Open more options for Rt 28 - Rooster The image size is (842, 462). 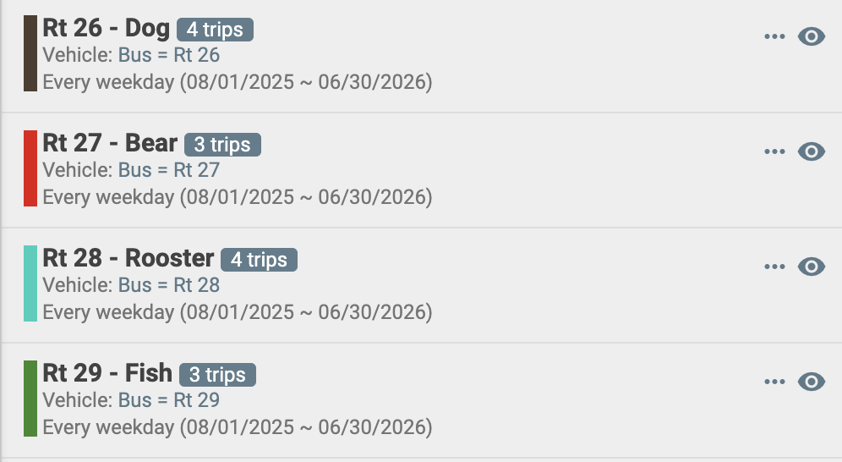(x=774, y=267)
